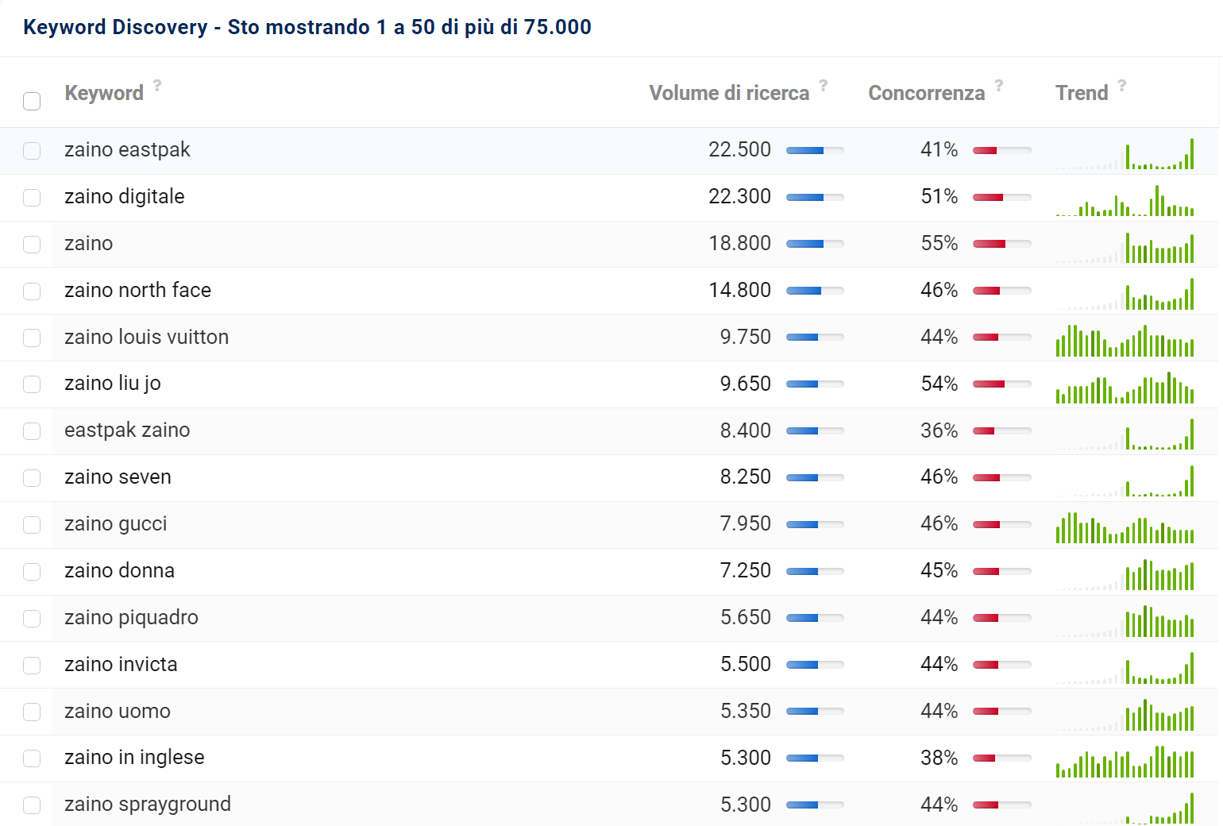Click competition bar for zaino gucci
This screenshot has width=1223, height=826.
click(1002, 524)
